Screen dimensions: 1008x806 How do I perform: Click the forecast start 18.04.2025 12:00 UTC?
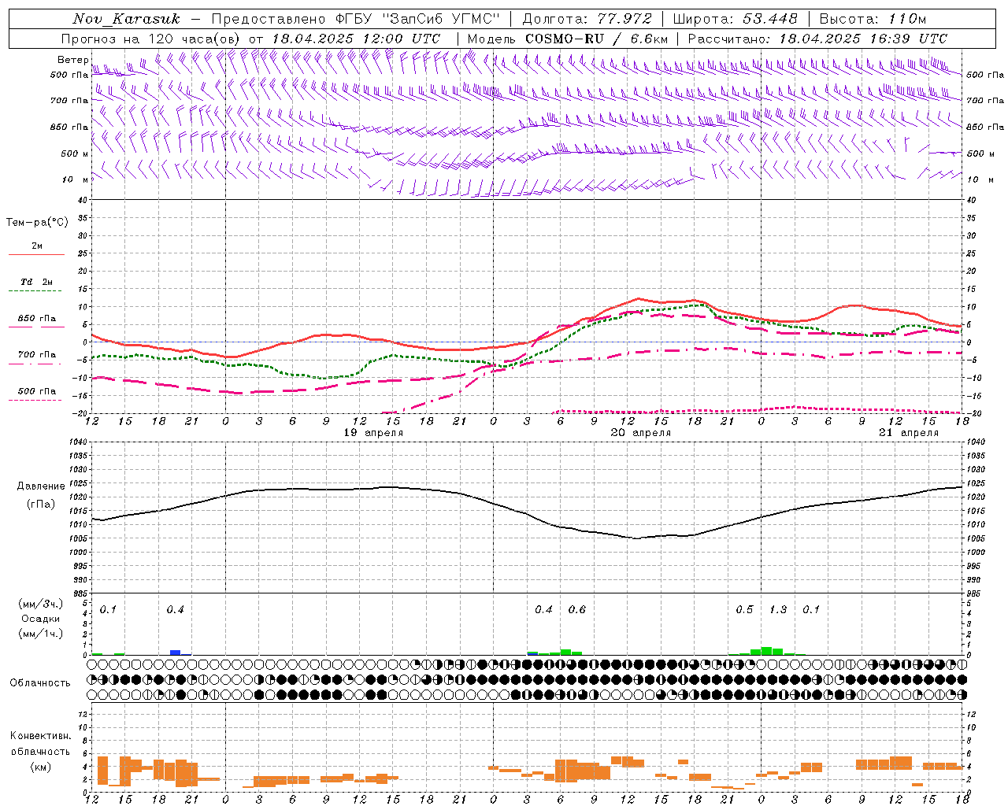pos(356,39)
